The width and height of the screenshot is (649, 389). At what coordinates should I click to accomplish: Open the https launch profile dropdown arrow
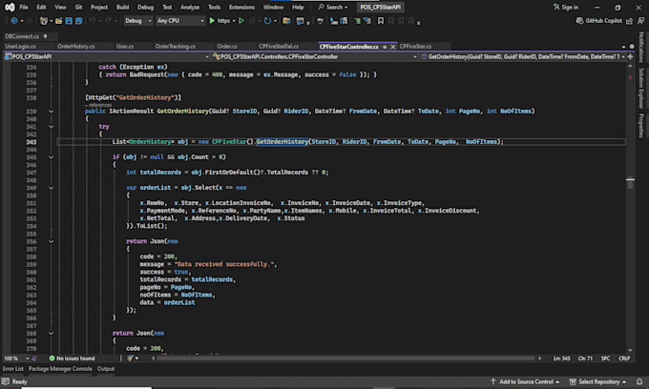[x=234, y=21]
